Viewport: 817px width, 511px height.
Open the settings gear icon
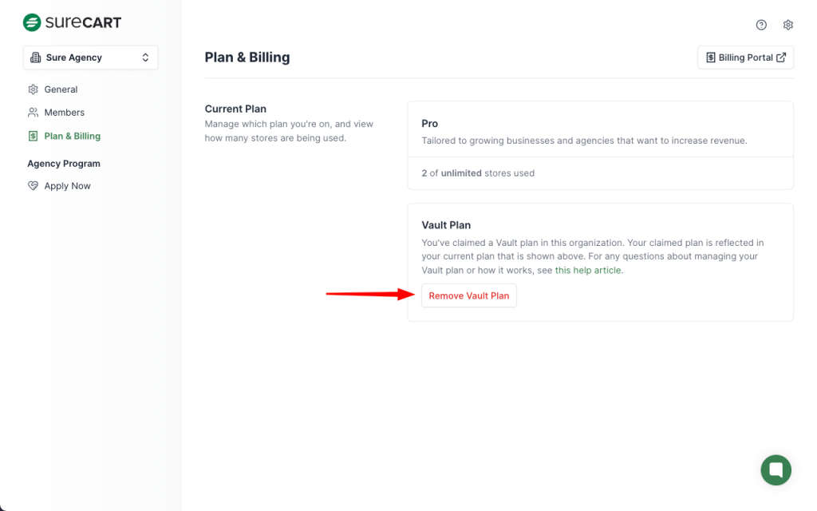[788, 25]
